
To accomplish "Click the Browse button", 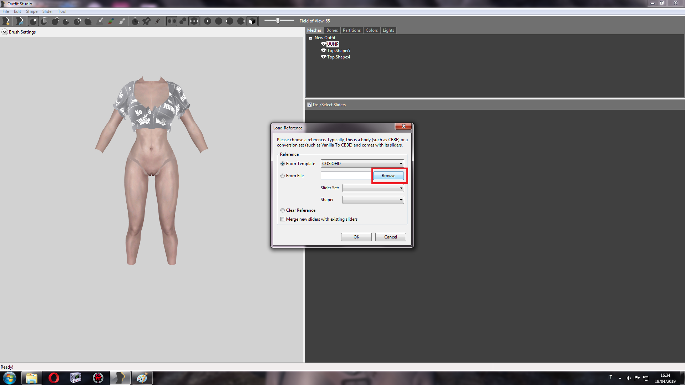I will [389, 176].
